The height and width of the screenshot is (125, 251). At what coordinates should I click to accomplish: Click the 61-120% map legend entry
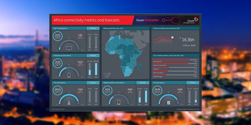click(107, 75)
